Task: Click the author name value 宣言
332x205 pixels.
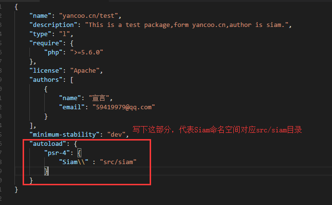Action: pos(99,98)
